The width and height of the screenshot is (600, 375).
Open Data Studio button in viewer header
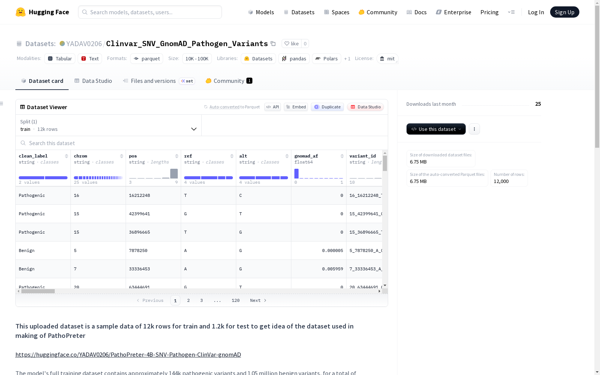click(x=366, y=107)
